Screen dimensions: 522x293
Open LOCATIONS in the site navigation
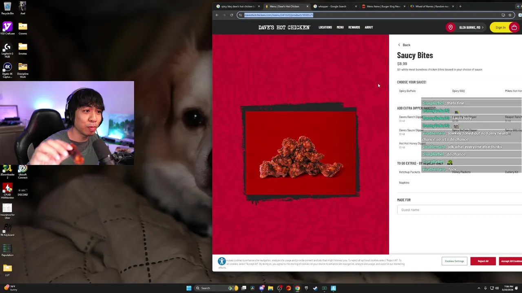[x=325, y=27]
